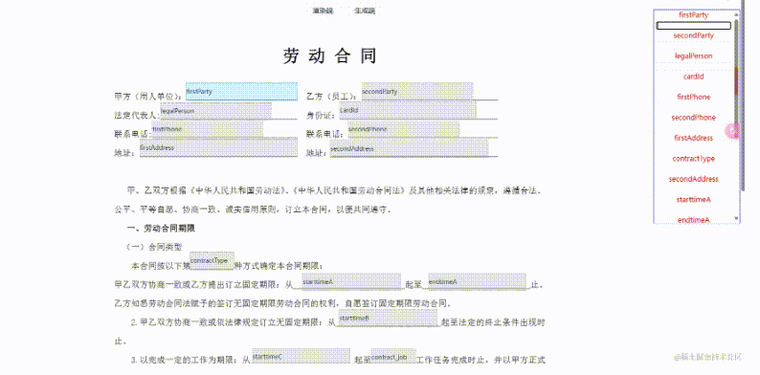Click the cardId field in the contract

point(408,110)
